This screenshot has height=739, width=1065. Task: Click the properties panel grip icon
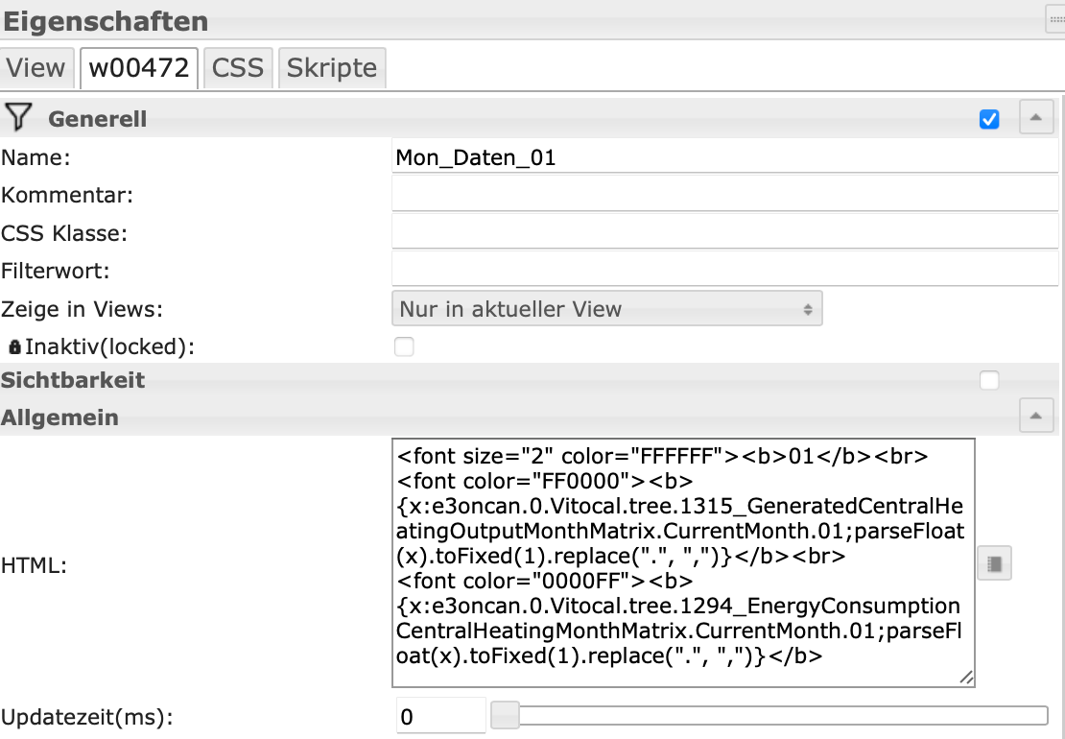(x=1054, y=19)
